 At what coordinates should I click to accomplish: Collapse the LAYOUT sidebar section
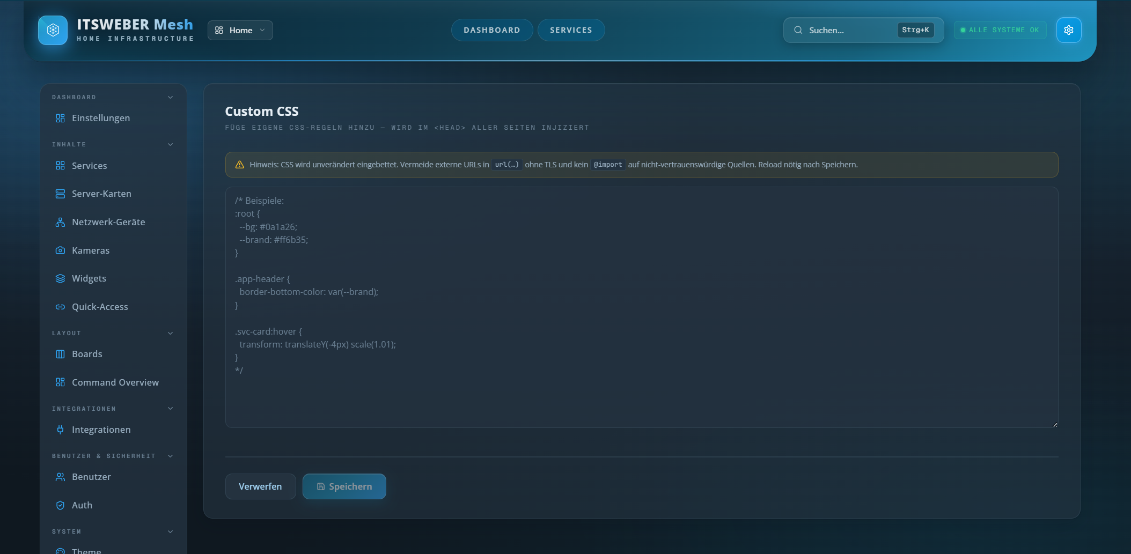tap(171, 333)
